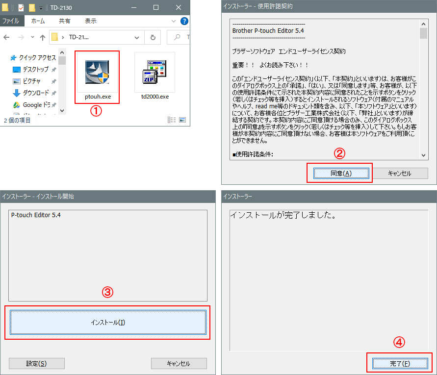Click the properties checkmark in title bar toolbar

coord(21,7)
